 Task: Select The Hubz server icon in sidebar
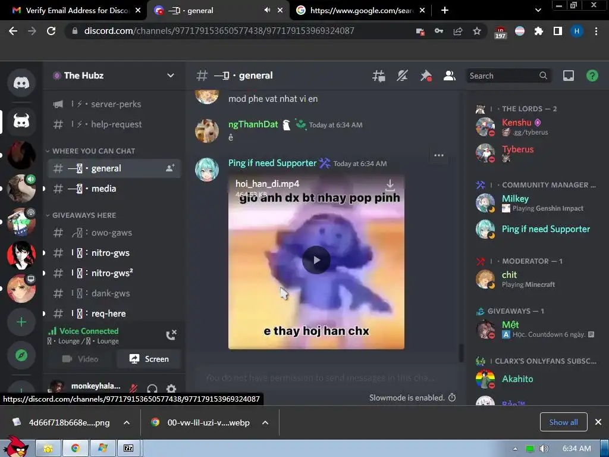point(21,121)
